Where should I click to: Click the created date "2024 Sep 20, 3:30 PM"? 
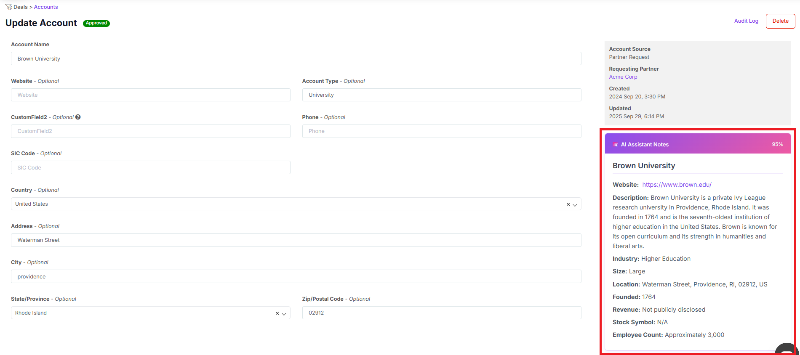(x=637, y=97)
